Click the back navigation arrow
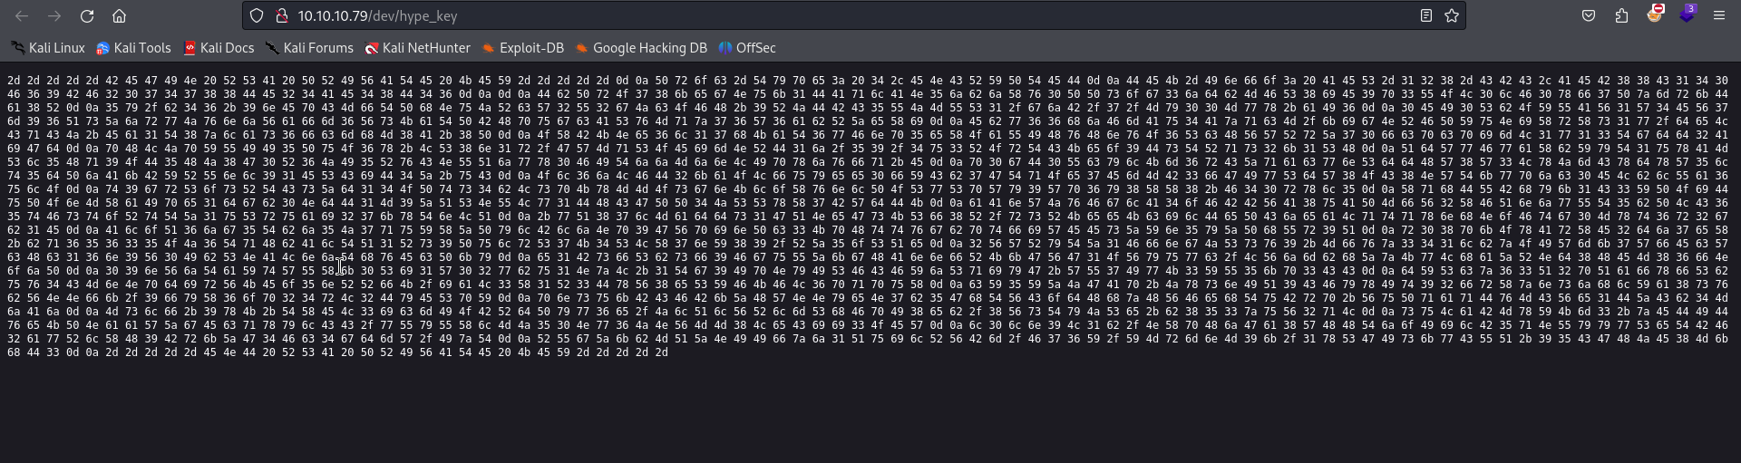 coord(22,16)
